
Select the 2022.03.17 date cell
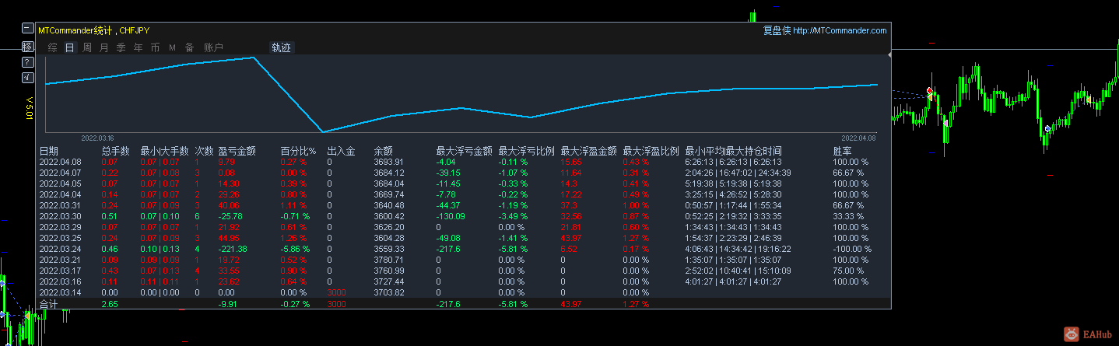[x=60, y=271]
